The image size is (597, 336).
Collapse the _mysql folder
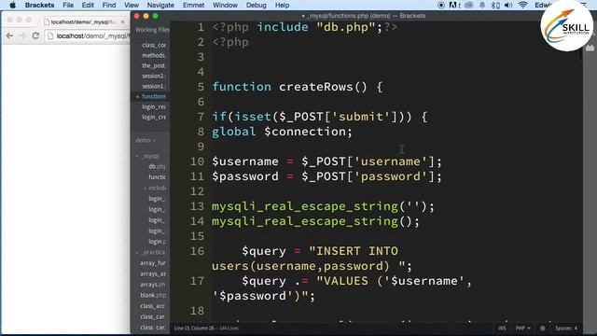(148, 156)
